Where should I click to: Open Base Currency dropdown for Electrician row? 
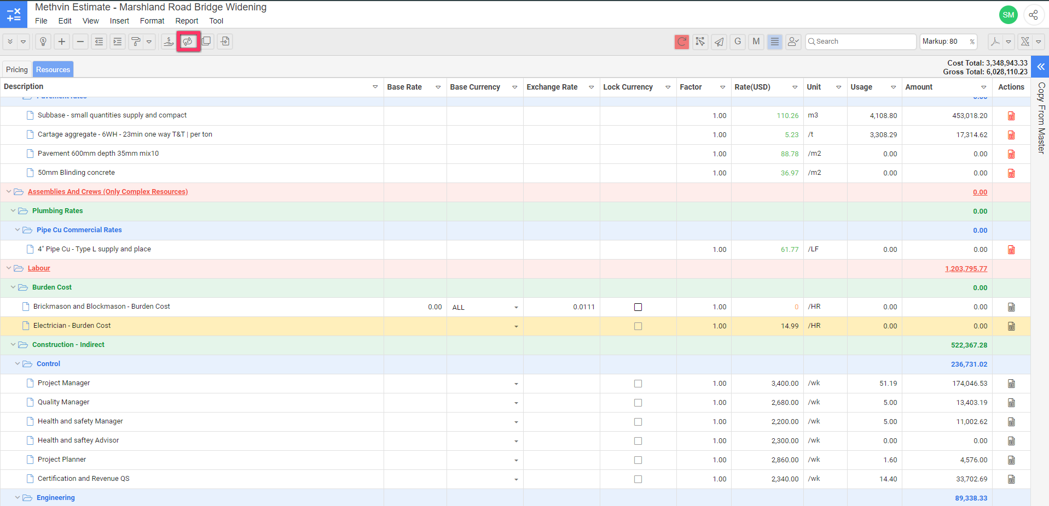(x=515, y=327)
